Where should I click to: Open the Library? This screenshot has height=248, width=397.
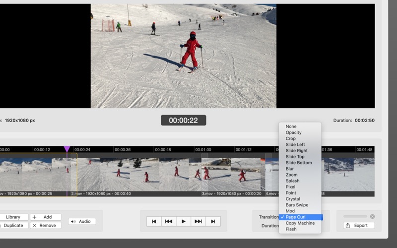(13, 217)
